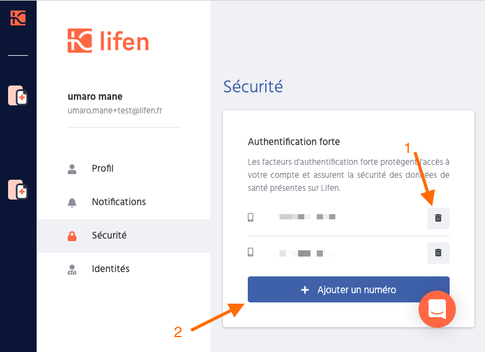Open the lower document icon in dark sidebar
Screen dimensions: 485x352
point(18,190)
